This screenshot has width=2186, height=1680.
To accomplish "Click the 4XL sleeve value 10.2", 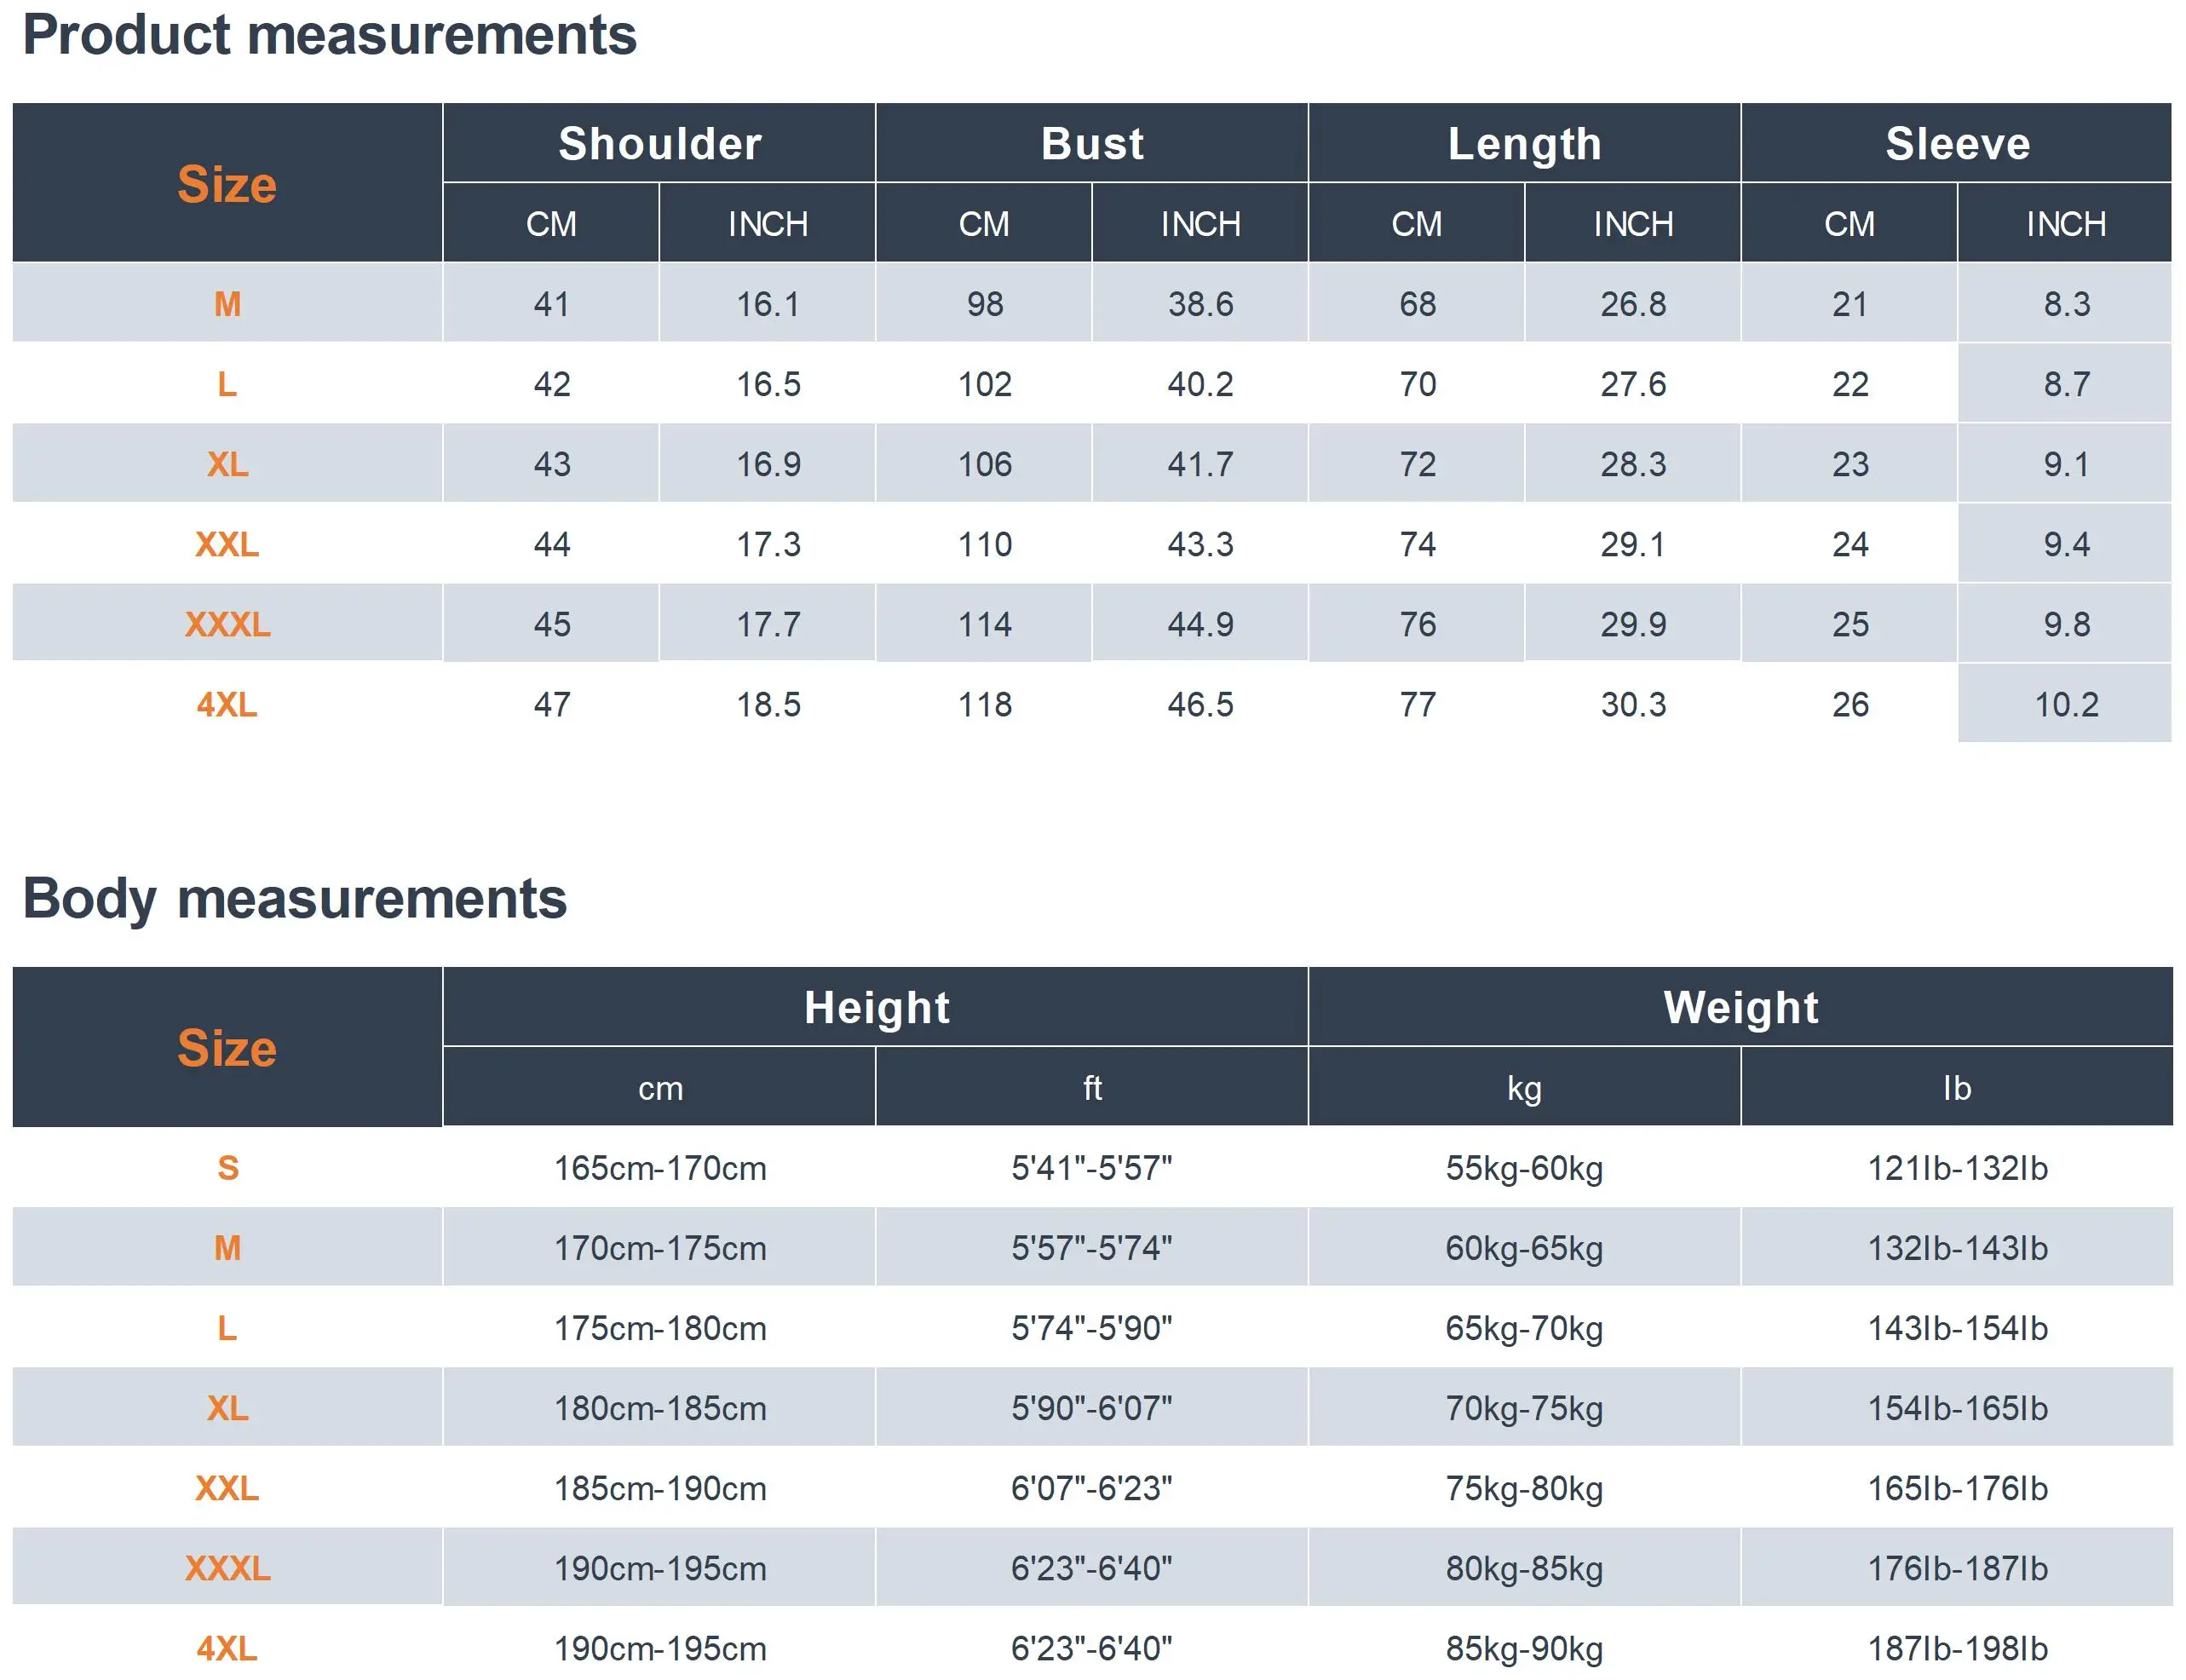I will [x=2066, y=704].
